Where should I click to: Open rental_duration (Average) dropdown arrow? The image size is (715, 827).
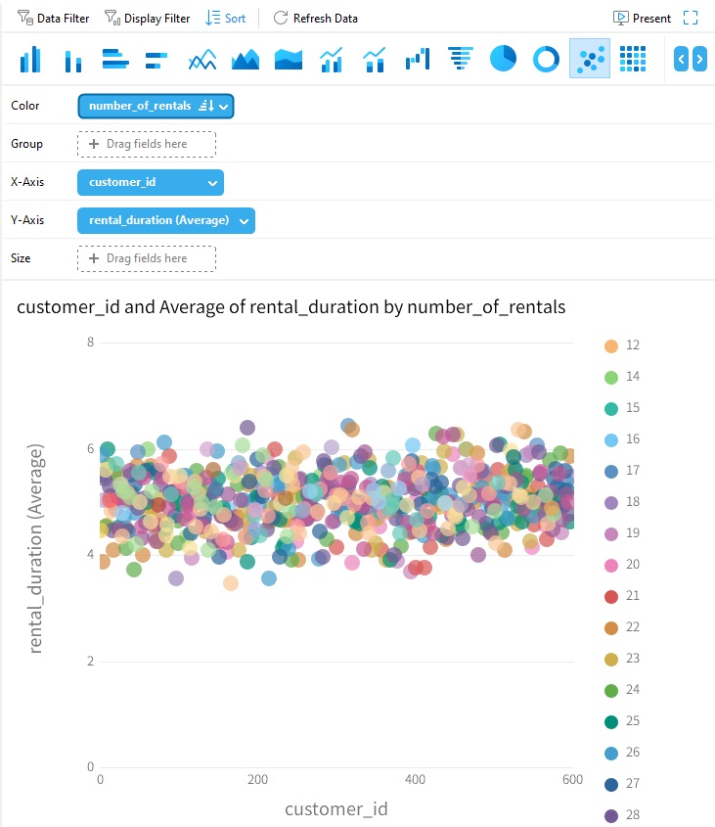pyautogui.click(x=244, y=220)
